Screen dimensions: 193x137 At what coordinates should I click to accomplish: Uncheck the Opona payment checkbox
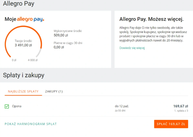click(x=7, y=106)
